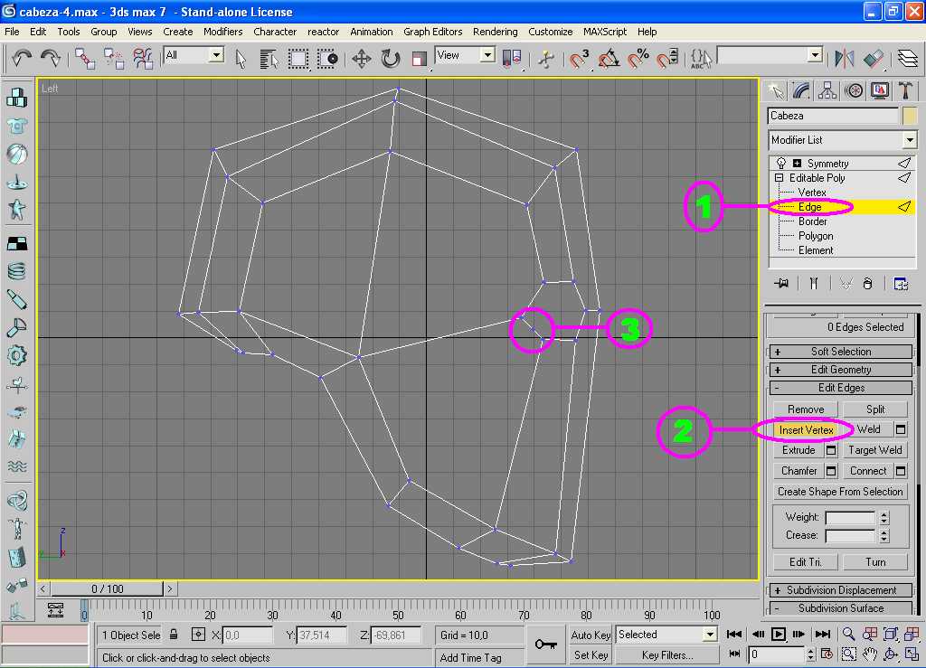Open the Create panel tab
This screenshot has width=926, height=668.
point(775,90)
